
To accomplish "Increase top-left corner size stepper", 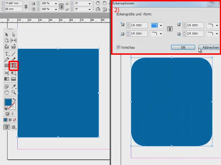I will click(128, 24).
